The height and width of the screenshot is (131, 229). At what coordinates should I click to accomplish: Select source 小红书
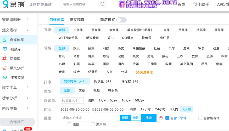point(164,38)
